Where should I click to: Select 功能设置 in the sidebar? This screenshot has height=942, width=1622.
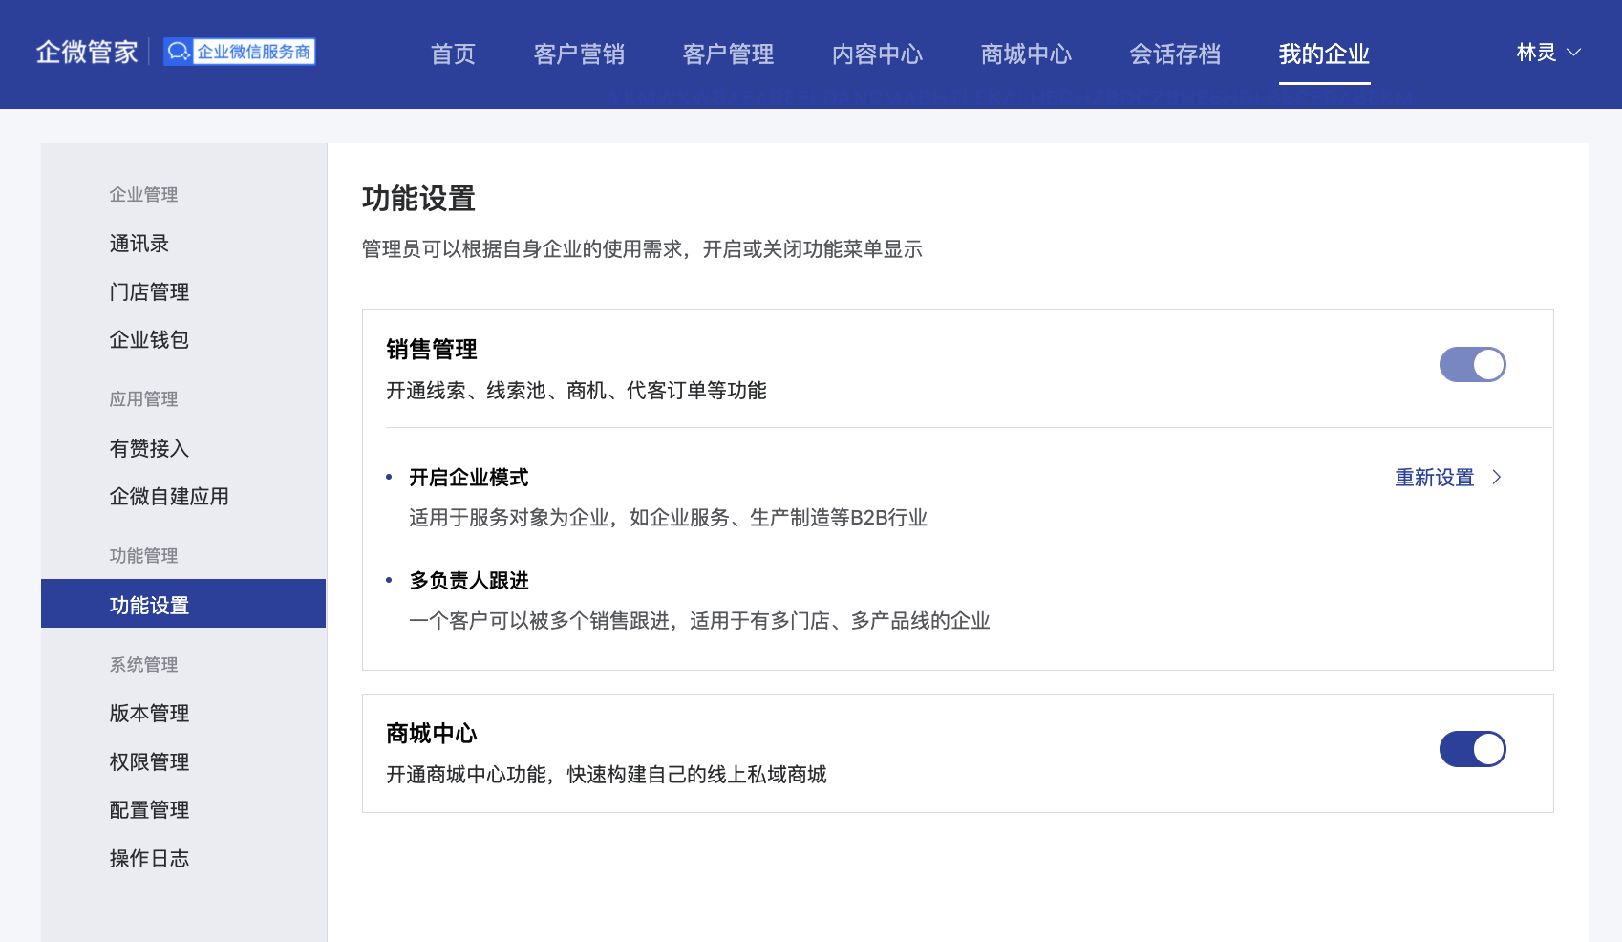[x=183, y=604]
